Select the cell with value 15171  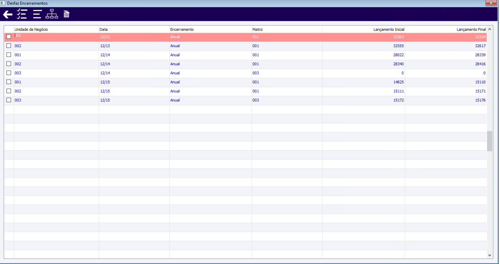point(446,91)
